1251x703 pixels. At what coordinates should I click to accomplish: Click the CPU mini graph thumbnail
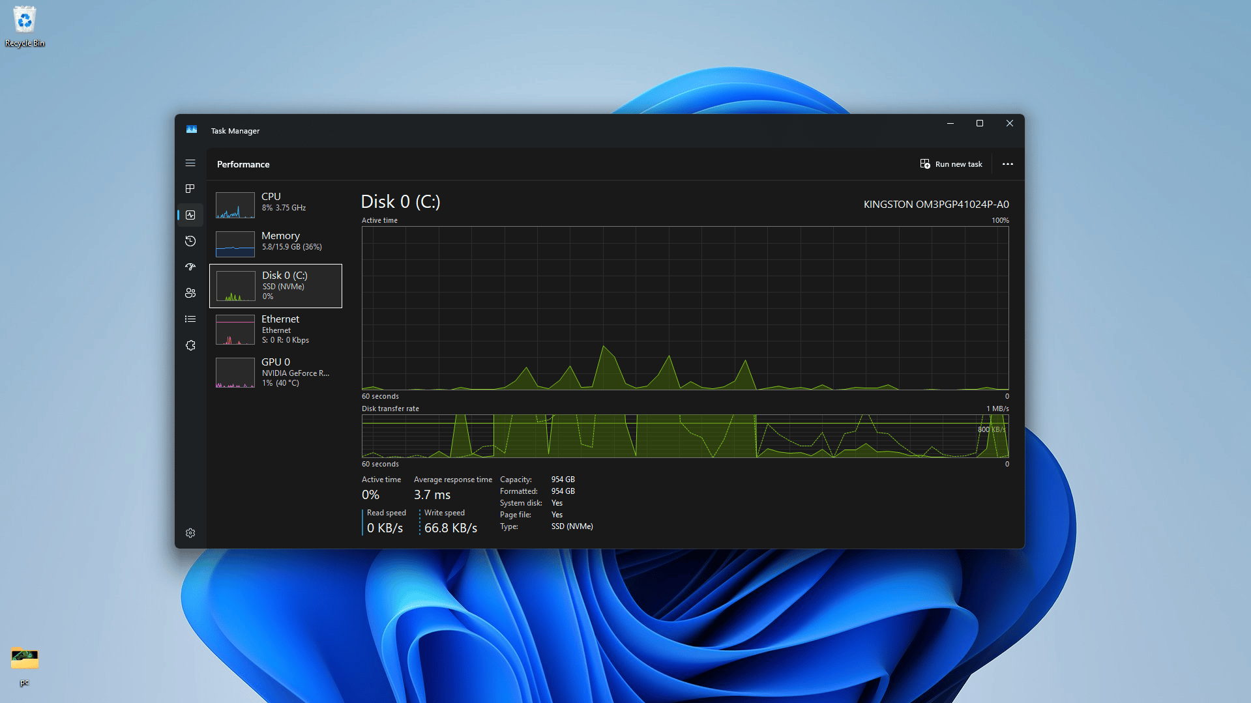pos(235,205)
